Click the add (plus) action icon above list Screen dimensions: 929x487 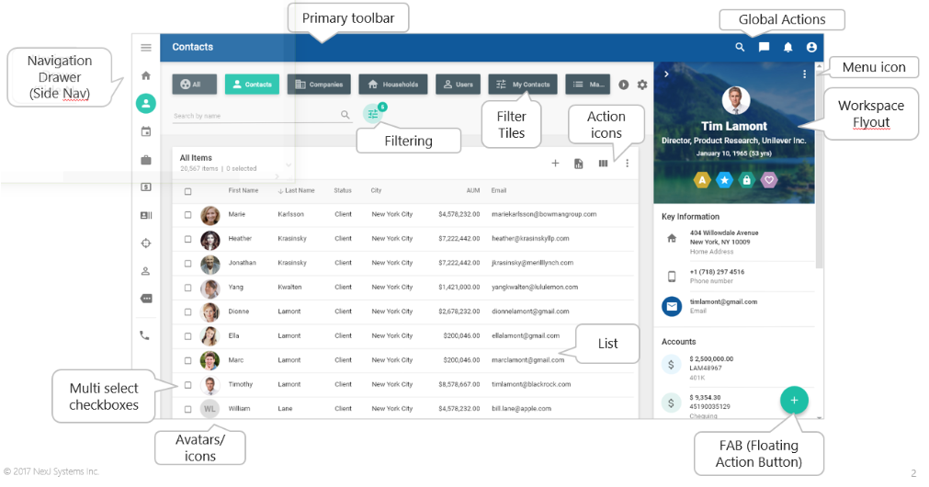coord(555,164)
